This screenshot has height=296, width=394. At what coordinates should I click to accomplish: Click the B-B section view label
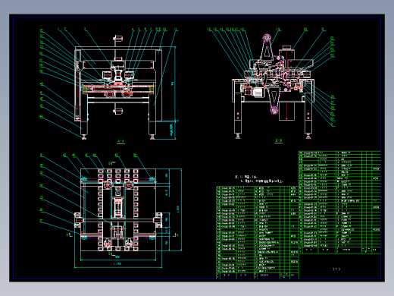pyautogui.click(x=278, y=140)
